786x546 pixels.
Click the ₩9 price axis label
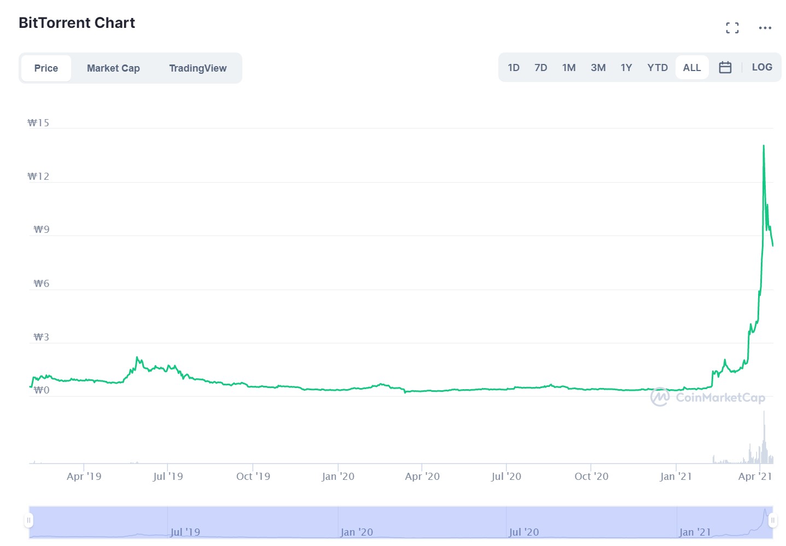(x=42, y=230)
